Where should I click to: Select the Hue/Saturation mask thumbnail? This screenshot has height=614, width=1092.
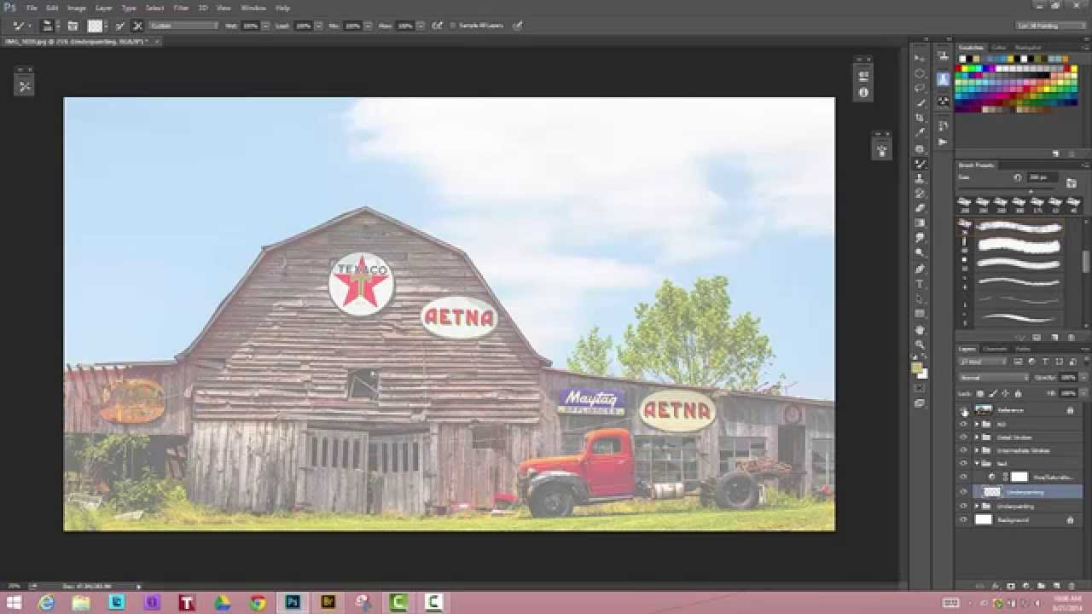point(1019,477)
